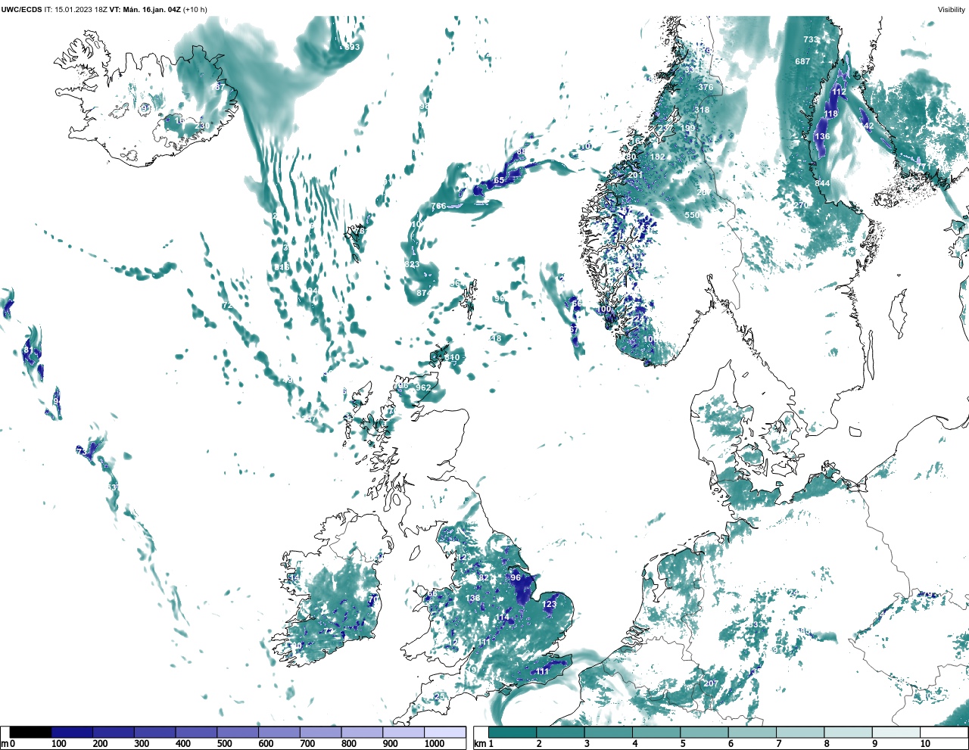Screen dimensions: 969x750
Task: Click visibility value '114' over central England
Action: (503, 617)
